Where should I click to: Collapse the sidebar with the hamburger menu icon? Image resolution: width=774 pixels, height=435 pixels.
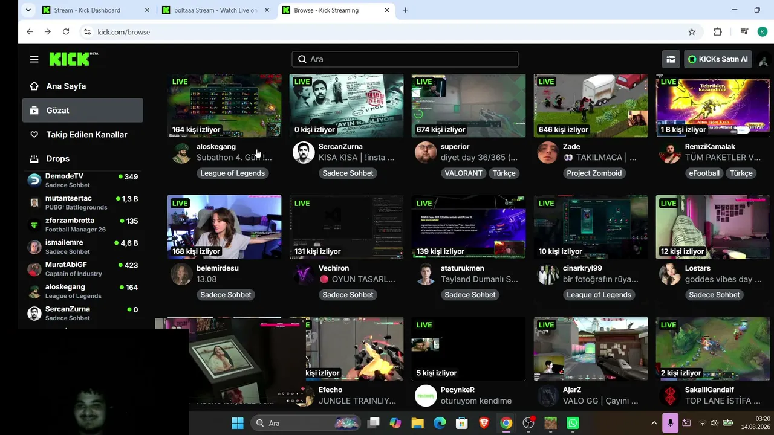(x=34, y=59)
